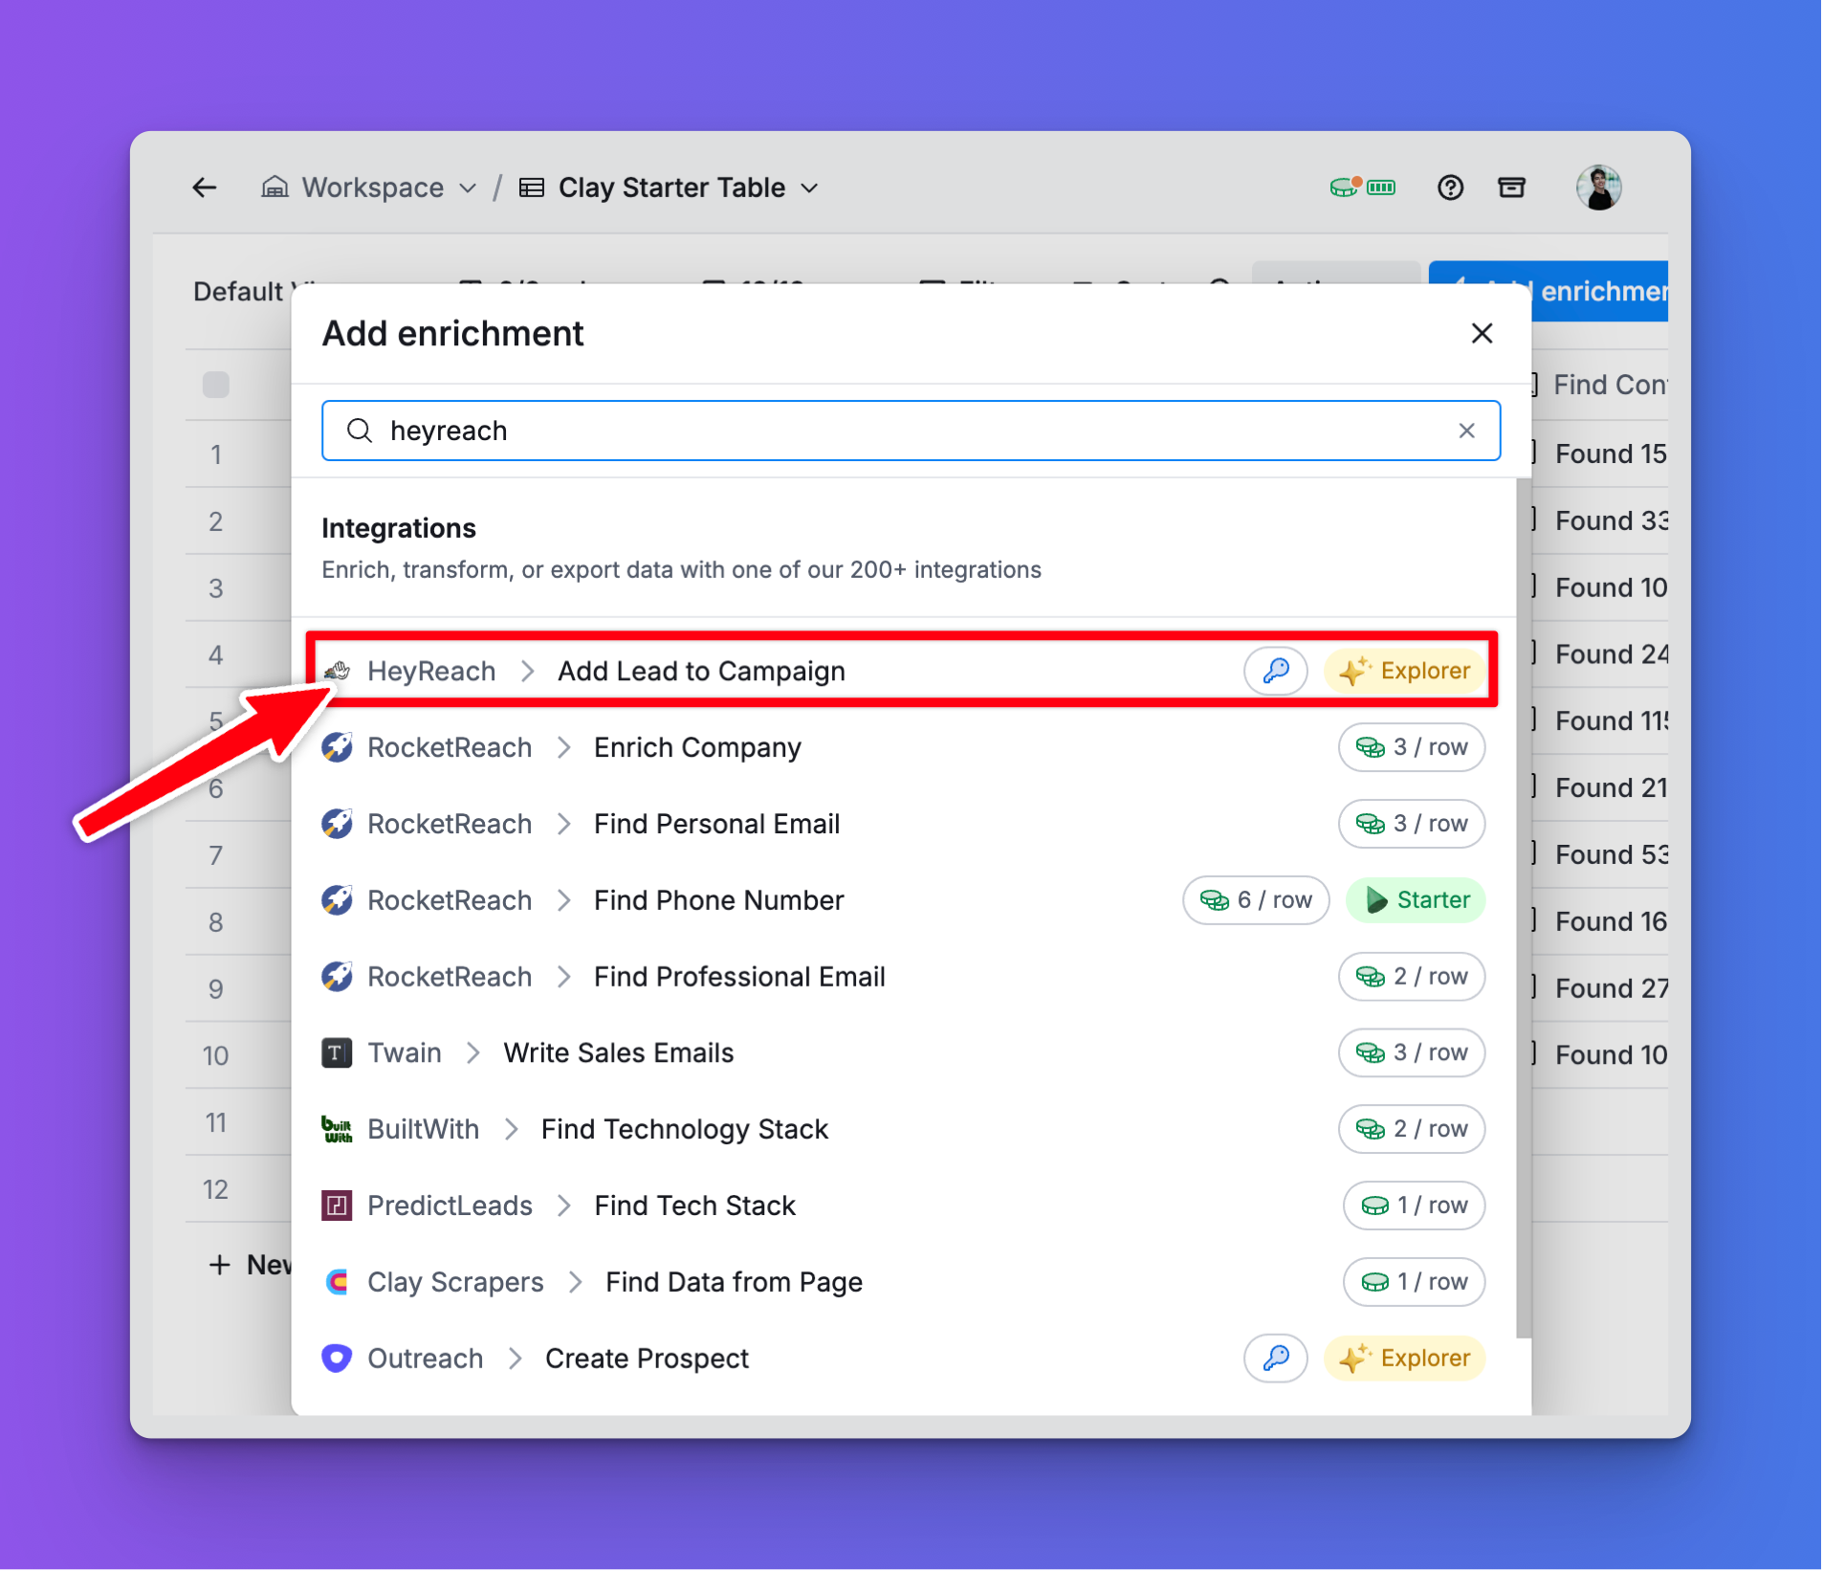Select row number 12 in the table
This screenshot has width=1823, height=1571.
(216, 1189)
